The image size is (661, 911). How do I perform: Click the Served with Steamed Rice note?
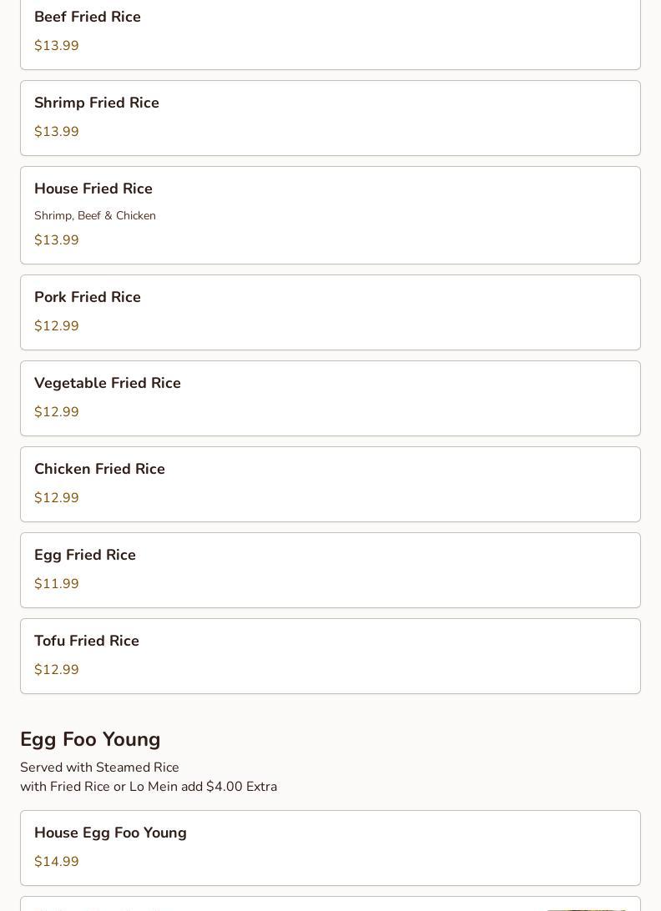click(x=99, y=768)
